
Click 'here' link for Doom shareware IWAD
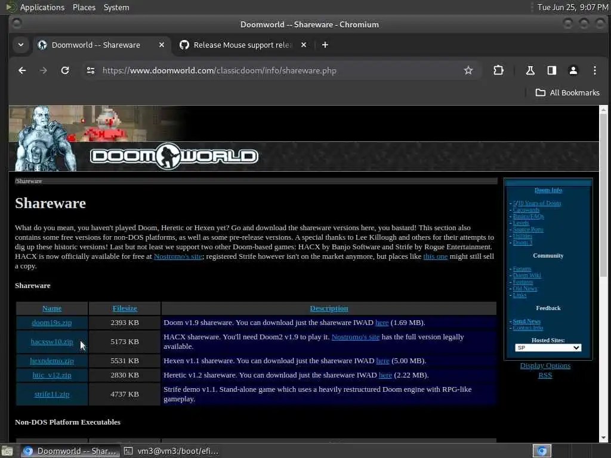(x=382, y=323)
